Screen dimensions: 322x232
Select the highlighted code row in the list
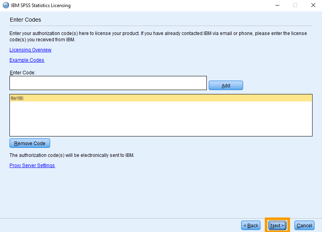[161, 98]
